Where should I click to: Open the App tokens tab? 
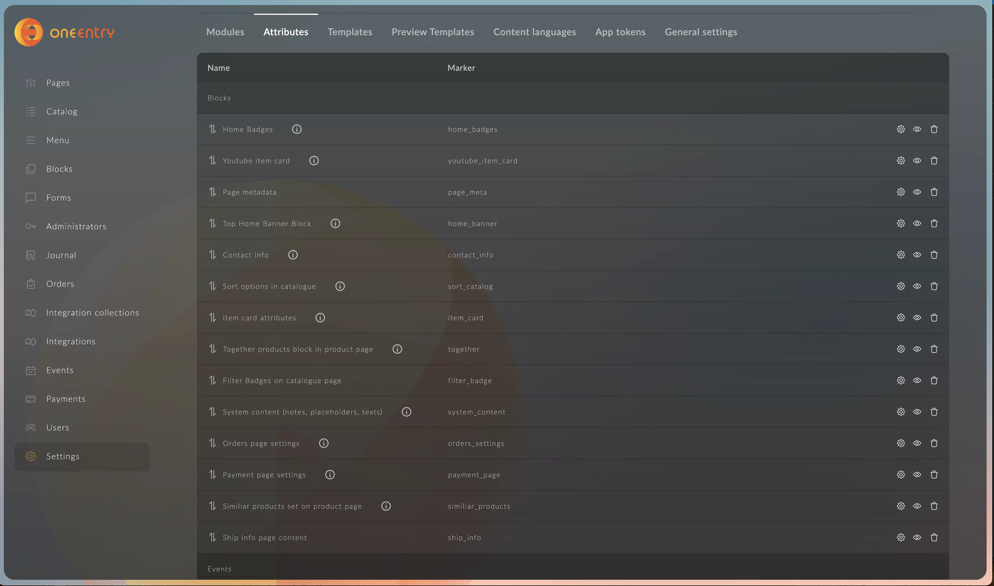pos(620,32)
